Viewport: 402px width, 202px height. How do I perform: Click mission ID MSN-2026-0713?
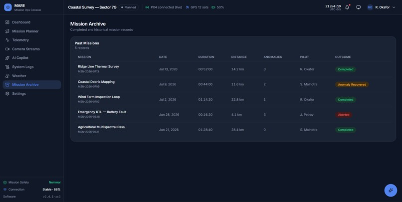pyautogui.click(x=88, y=71)
